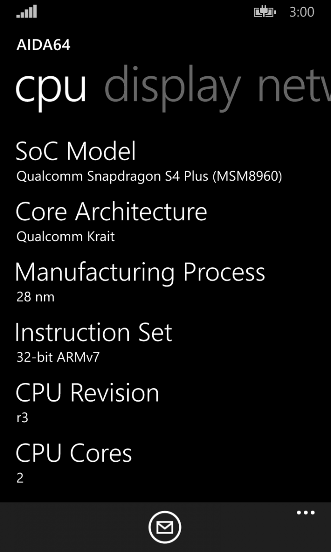
Task: Tap the email report envelope icon
Action: (x=165, y=527)
